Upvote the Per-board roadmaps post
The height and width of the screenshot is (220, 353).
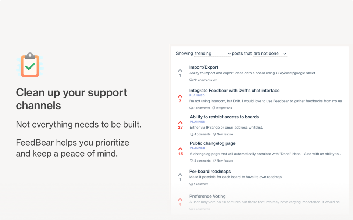click(180, 175)
